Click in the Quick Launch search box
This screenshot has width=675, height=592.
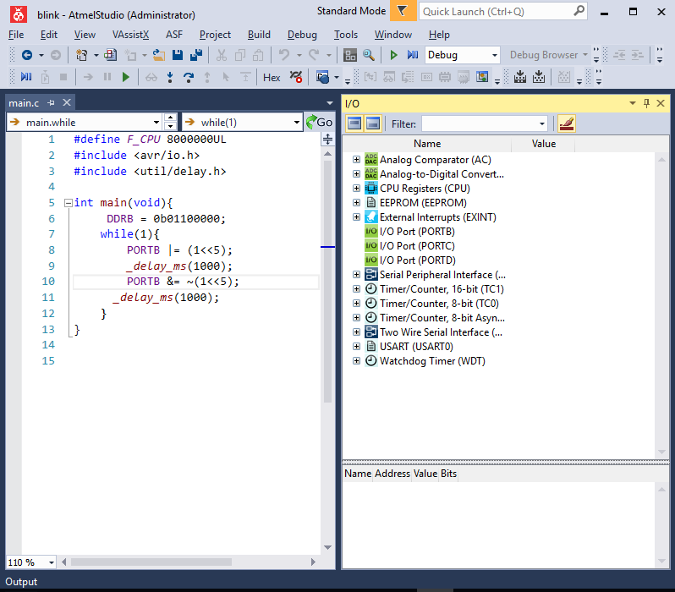coord(502,12)
